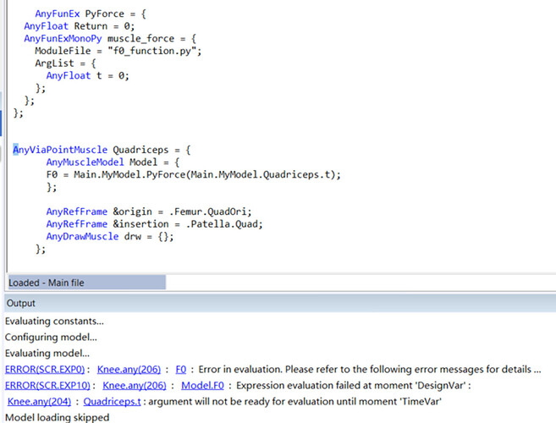556x423 pixels.
Task: Select the Output panel header
Action: (21, 303)
